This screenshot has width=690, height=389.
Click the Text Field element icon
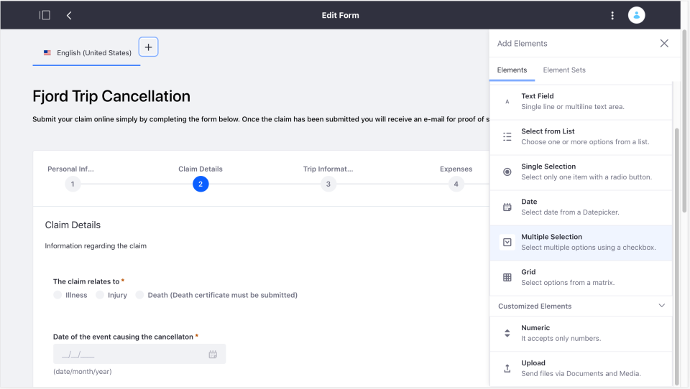click(x=507, y=101)
